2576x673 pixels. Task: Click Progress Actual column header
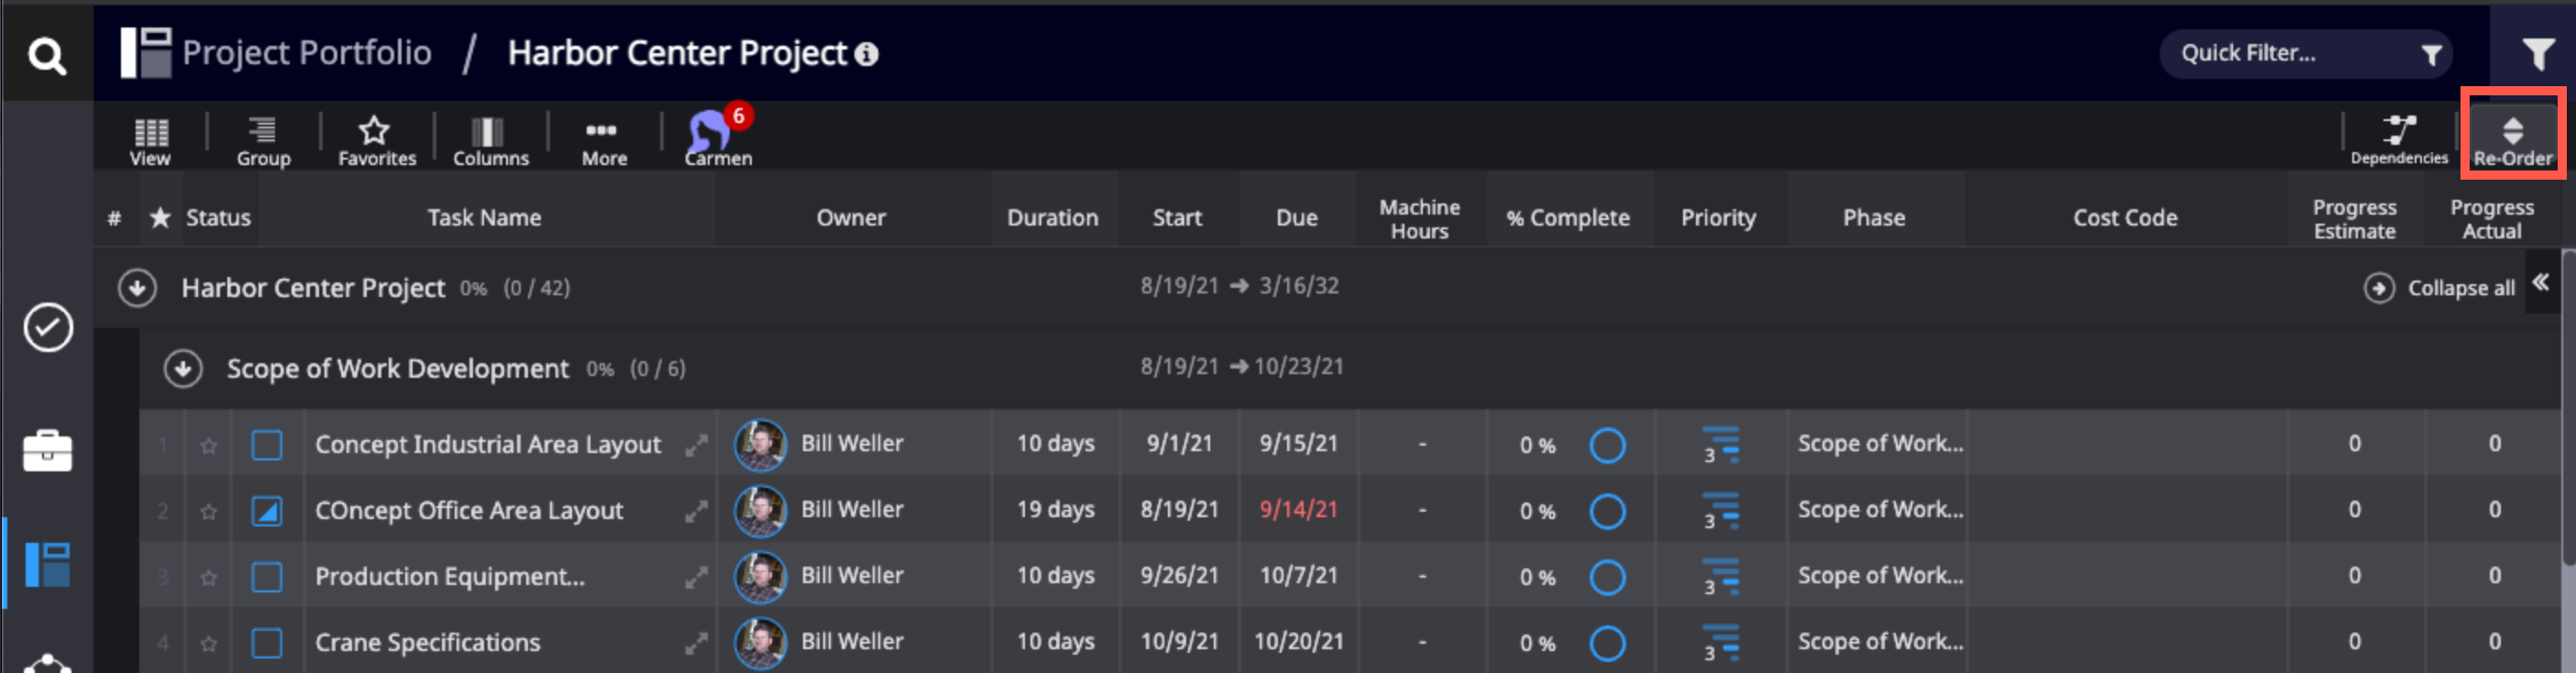pyautogui.click(x=2491, y=219)
